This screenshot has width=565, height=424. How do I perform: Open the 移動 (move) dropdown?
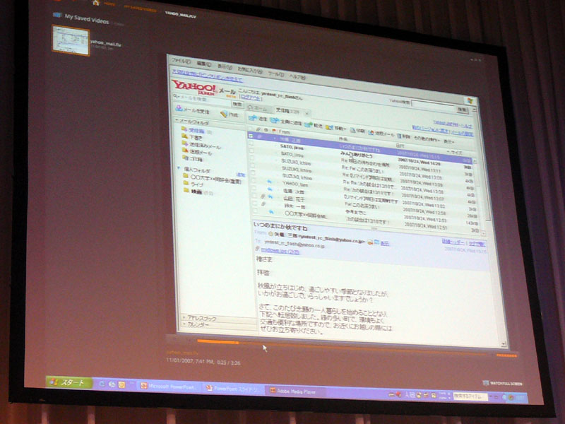click(336, 128)
